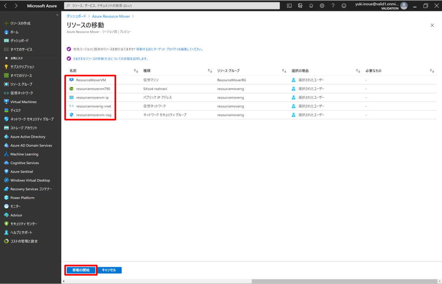Select the resourcemovervm-nsg row name

coord(93,115)
